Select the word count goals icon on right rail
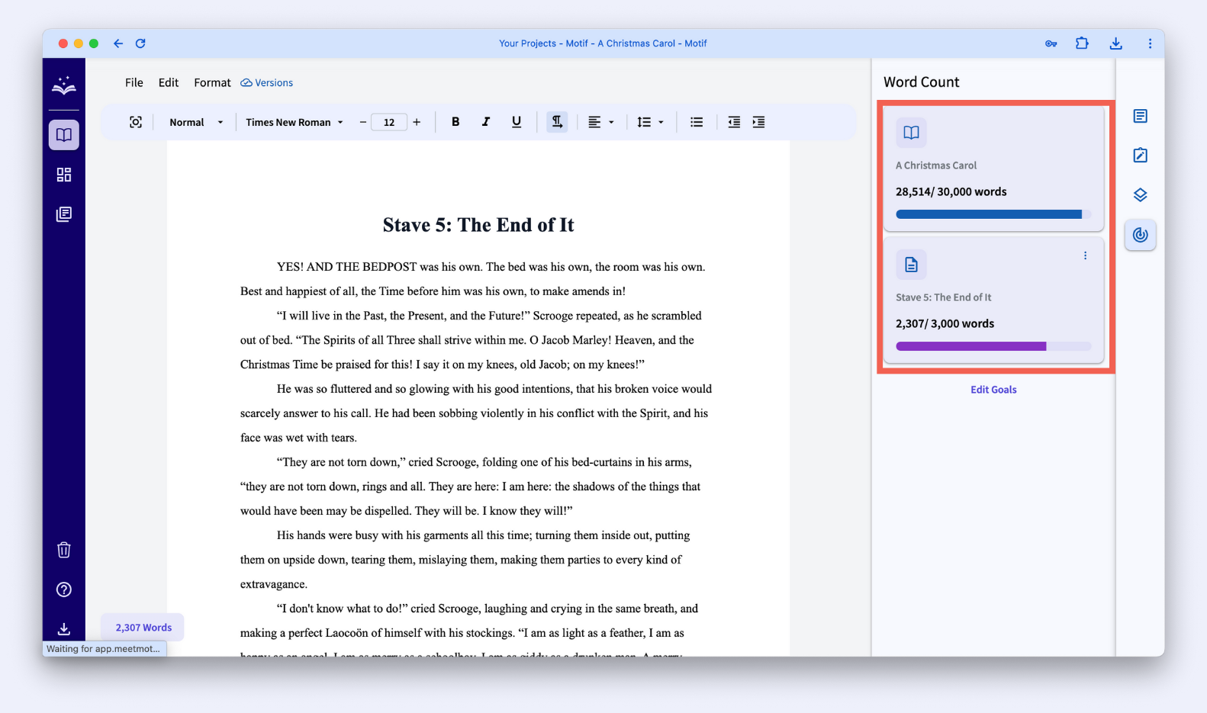The width and height of the screenshot is (1207, 713). click(x=1141, y=235)
